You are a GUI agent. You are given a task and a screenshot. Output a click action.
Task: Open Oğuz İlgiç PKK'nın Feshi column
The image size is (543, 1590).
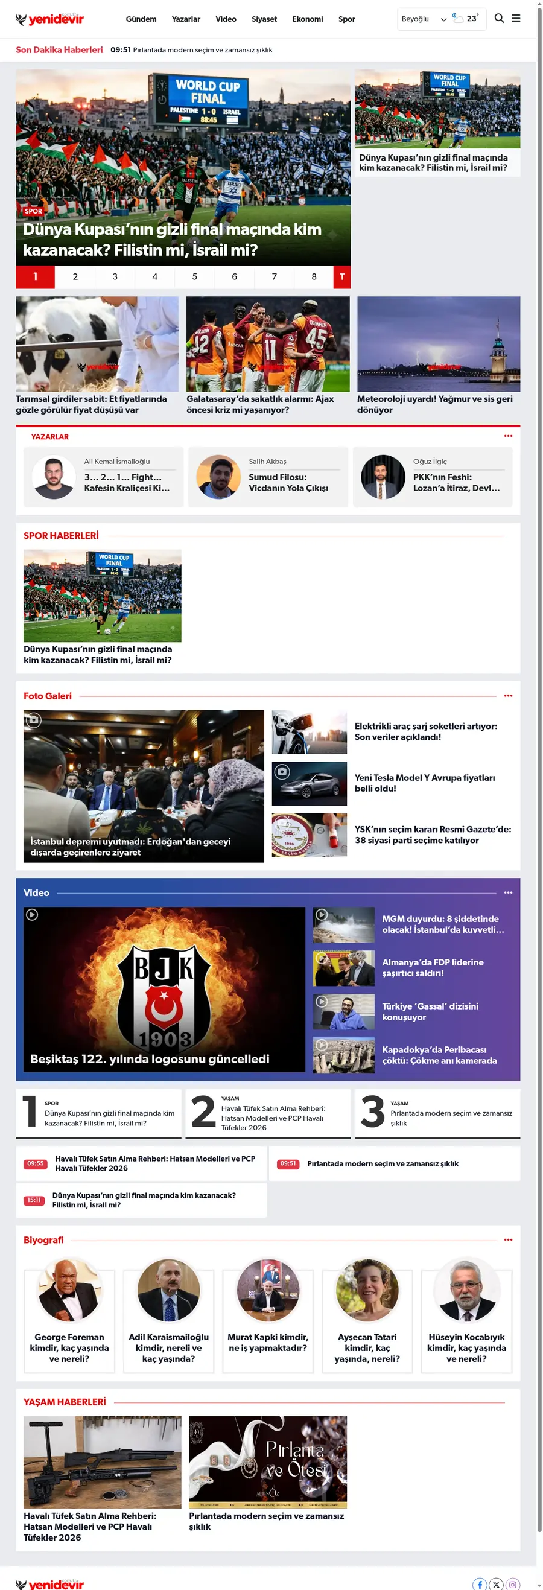click(x=433, y=477)
